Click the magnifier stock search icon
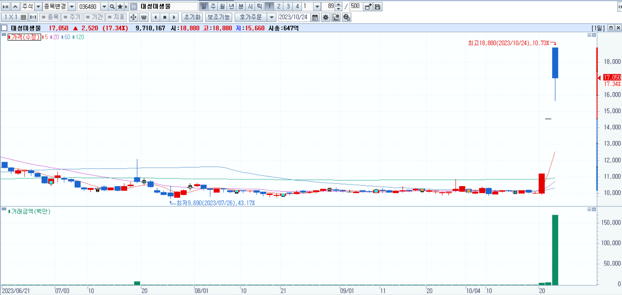Viewport: 622px width, 295px height. point(112,7)
